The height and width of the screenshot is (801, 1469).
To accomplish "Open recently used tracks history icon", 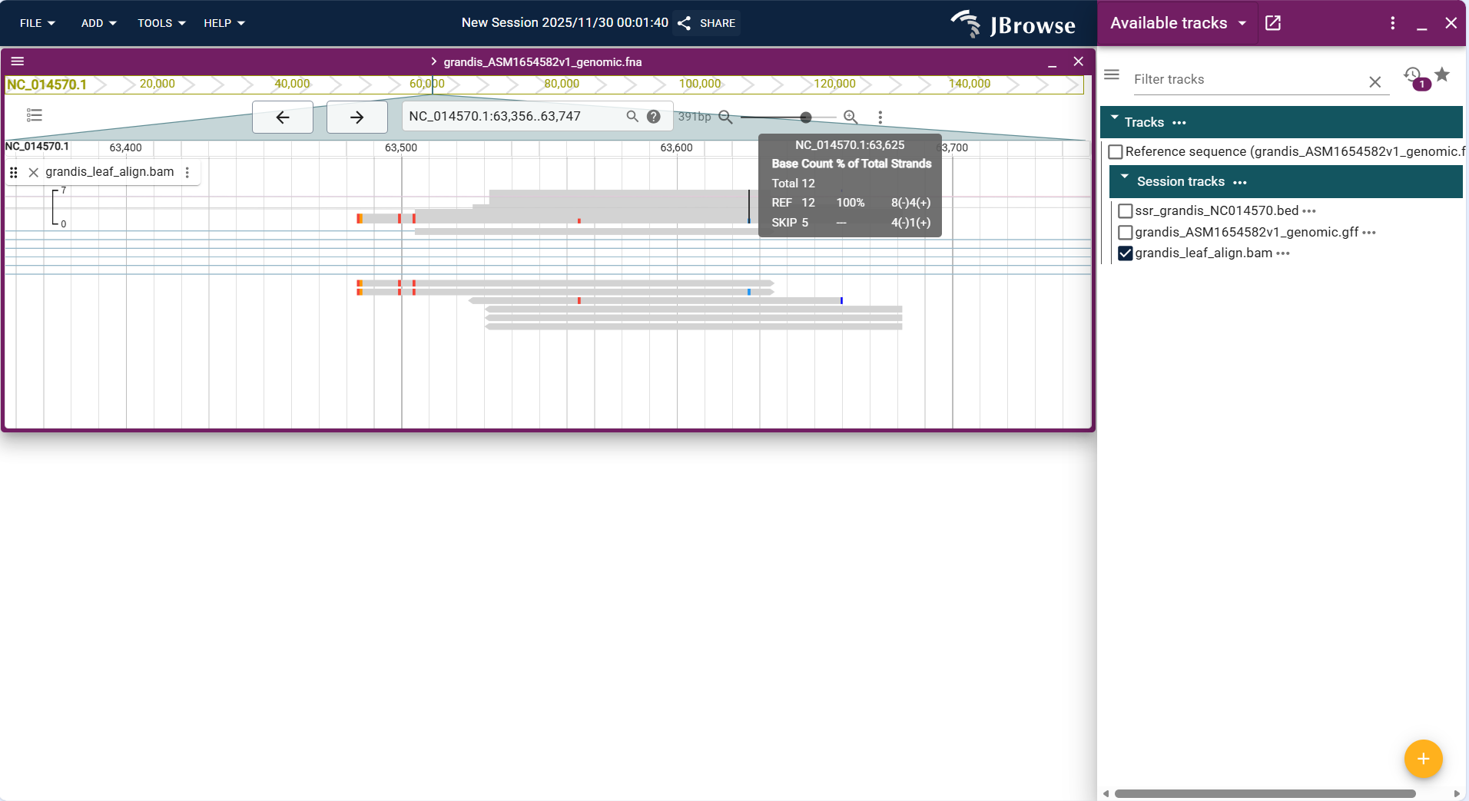I will pyautogui.click(x=1411, y=75).
